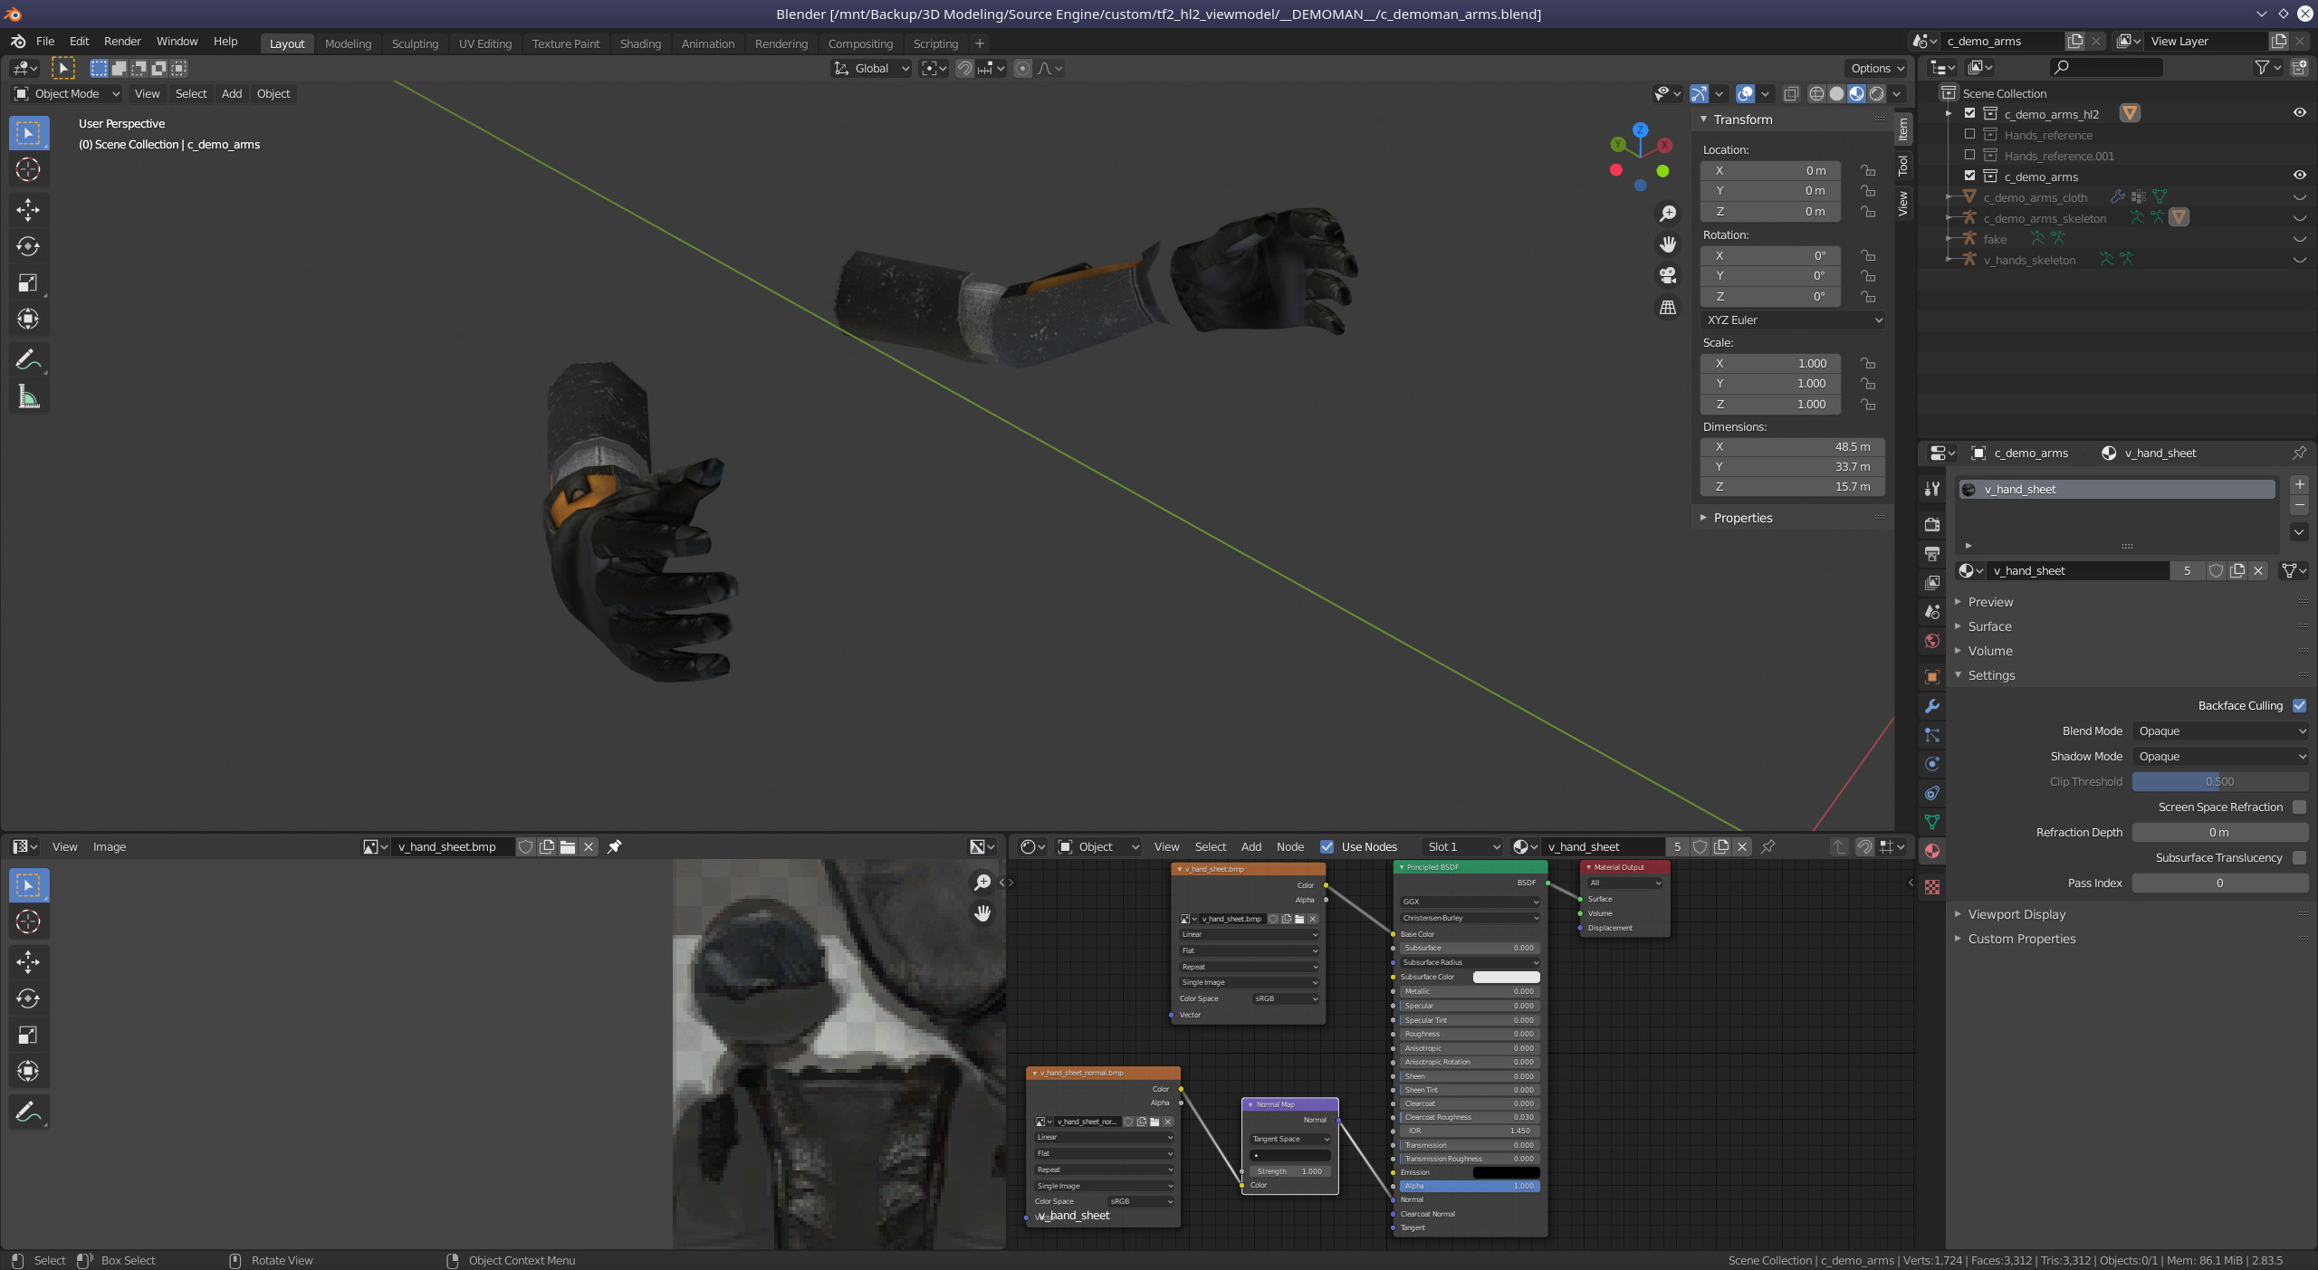The image size is (2318, 1270).
Task: Open the Render menu
Action: tap(122, 42)
